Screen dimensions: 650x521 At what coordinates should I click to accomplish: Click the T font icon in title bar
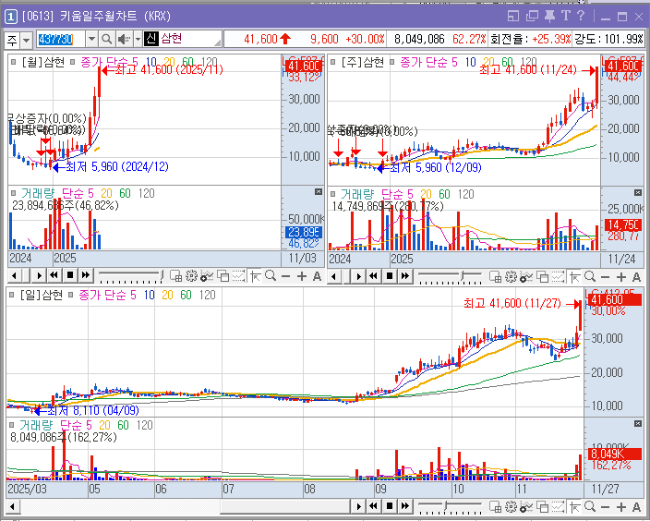(565, 16)
